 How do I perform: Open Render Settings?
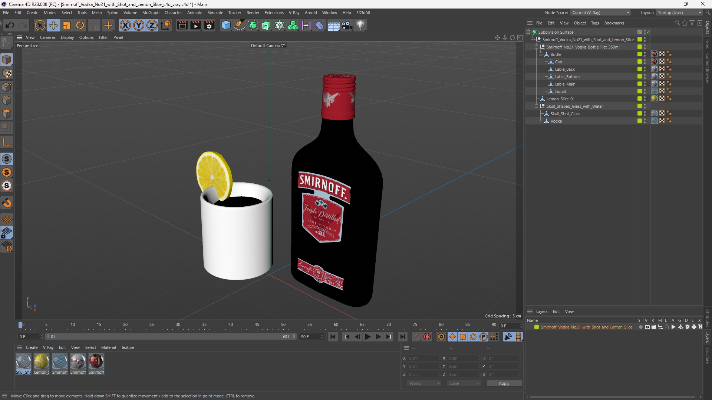[209, 25]
